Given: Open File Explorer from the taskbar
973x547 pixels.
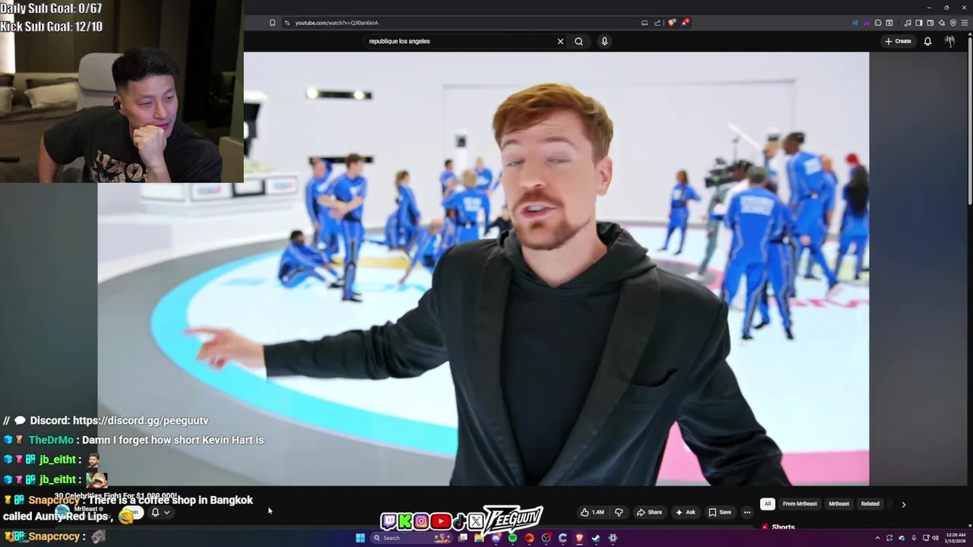Looking at the screenshot, I should (479, 538).
